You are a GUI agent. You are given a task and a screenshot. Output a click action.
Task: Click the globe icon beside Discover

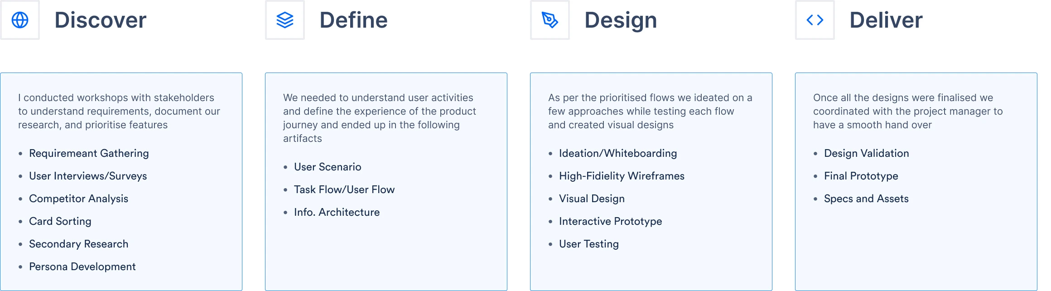[x=20, y=20]
